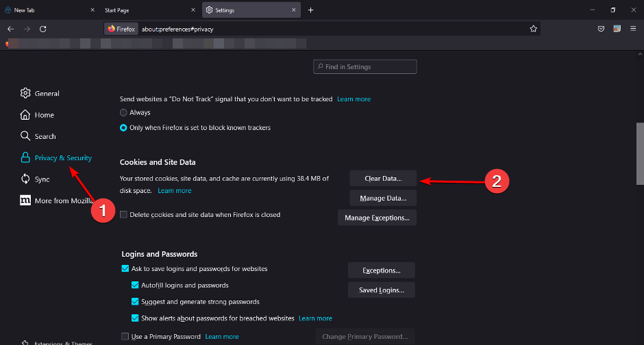Image resolution: width=644 pixels, height=345 pixels.
Task: Open the Saved Logins dialog
Action: [x=381, y=290]
